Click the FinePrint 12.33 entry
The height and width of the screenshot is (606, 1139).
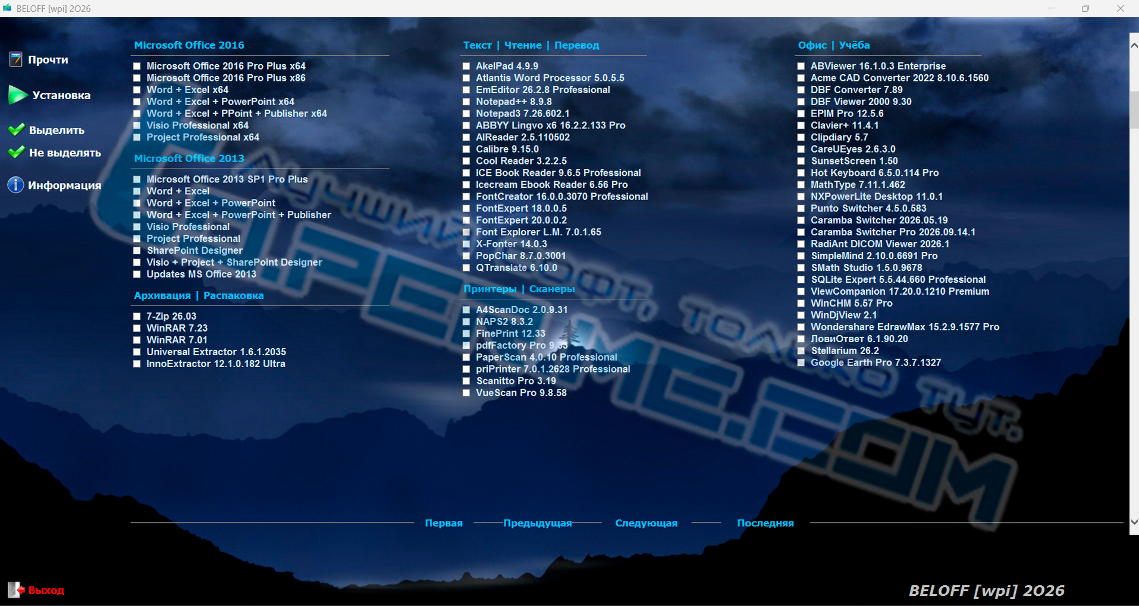click(510, 333)
